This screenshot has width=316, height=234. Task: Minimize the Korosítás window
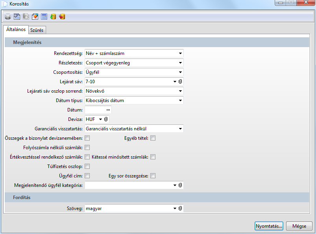281,3
